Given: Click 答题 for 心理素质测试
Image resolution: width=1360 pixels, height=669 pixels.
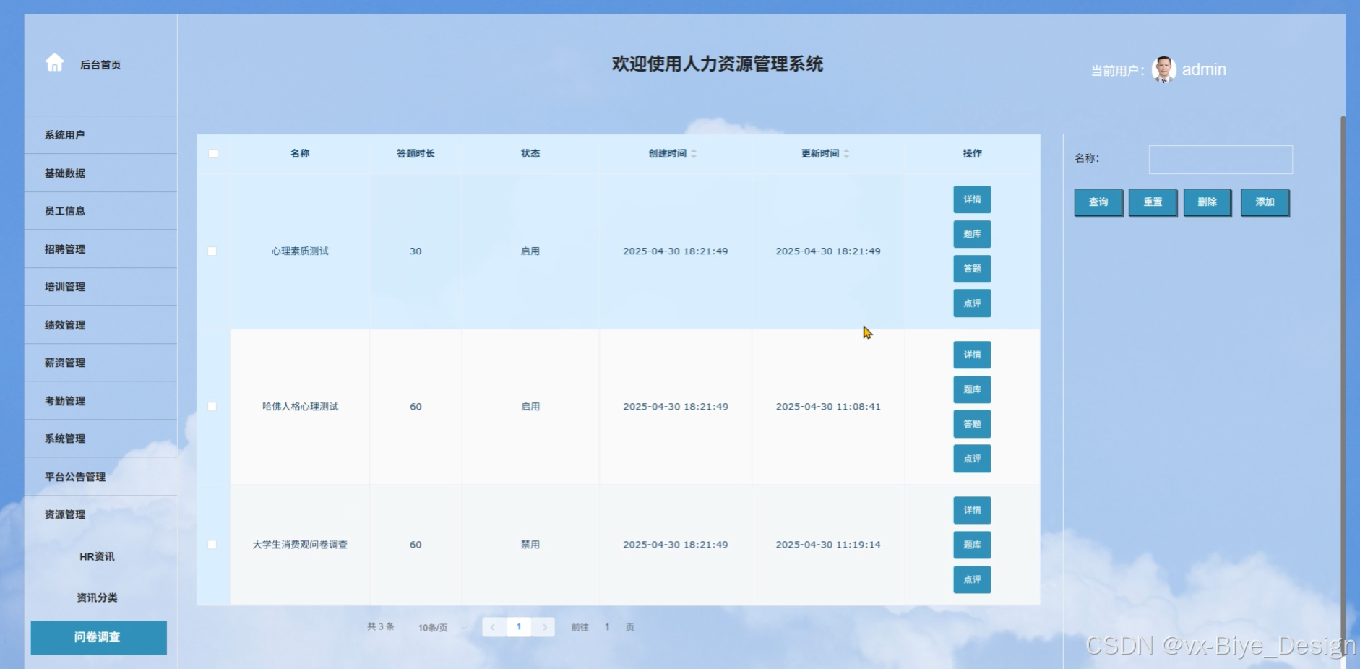Looking at the screenshot, I should click(972, 269).
